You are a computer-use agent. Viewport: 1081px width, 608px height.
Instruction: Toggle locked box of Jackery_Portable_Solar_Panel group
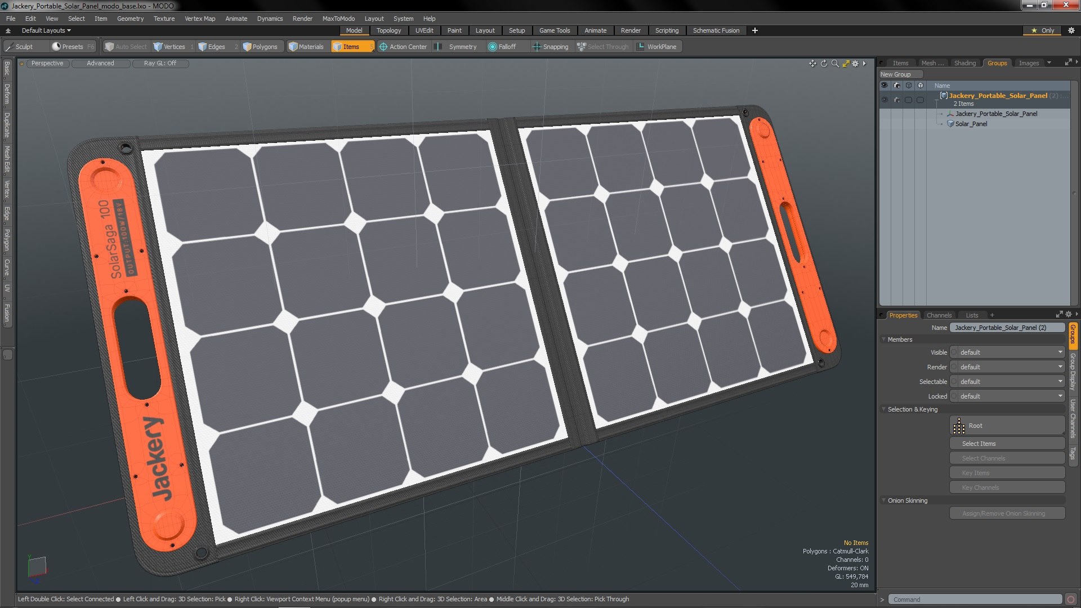point(920,100)
